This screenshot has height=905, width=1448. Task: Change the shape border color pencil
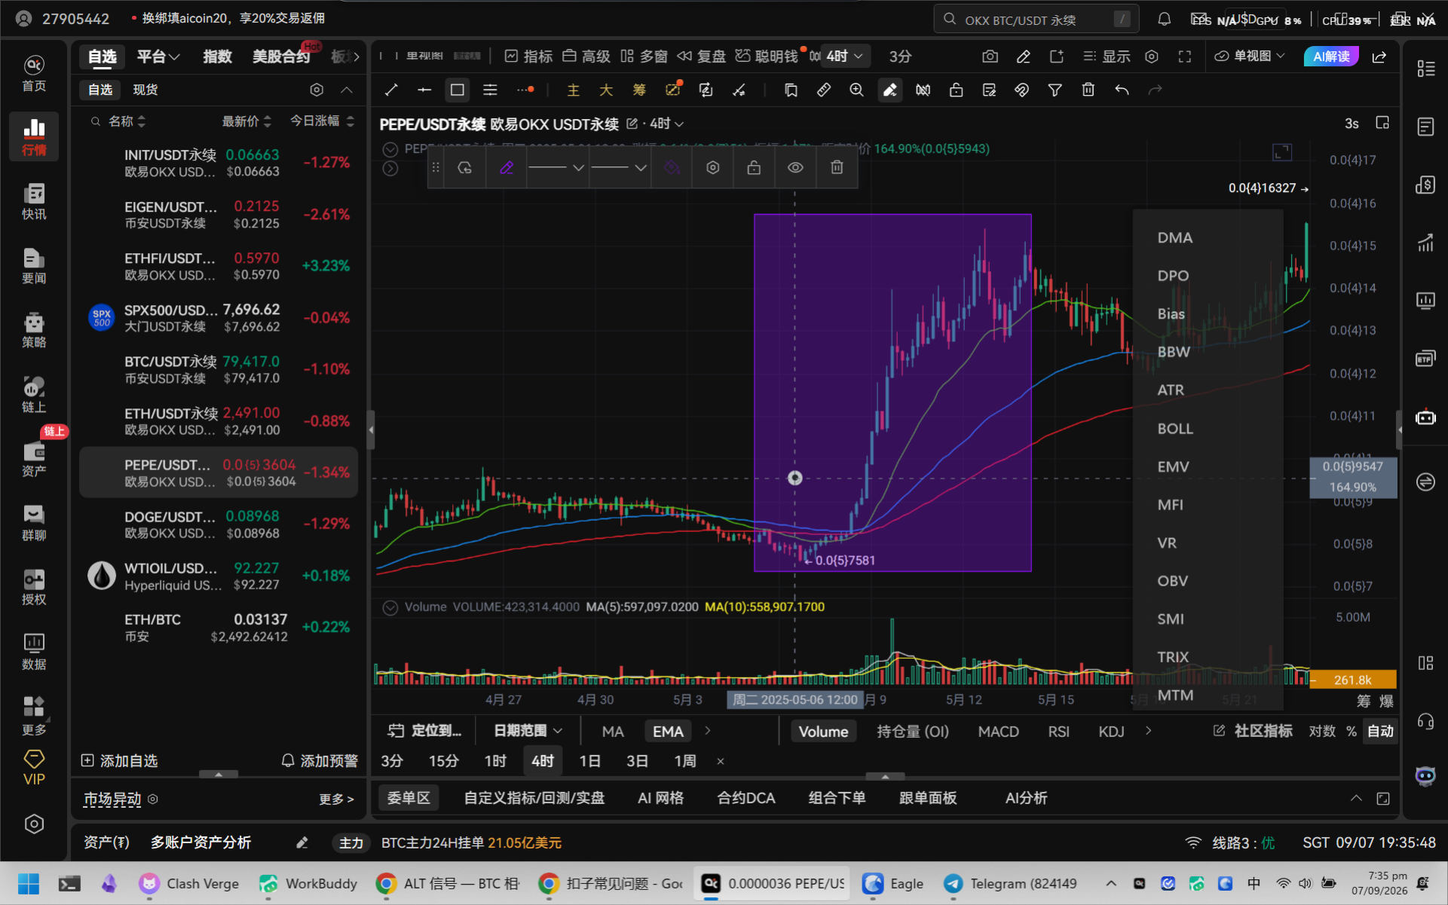pos(507,167)
